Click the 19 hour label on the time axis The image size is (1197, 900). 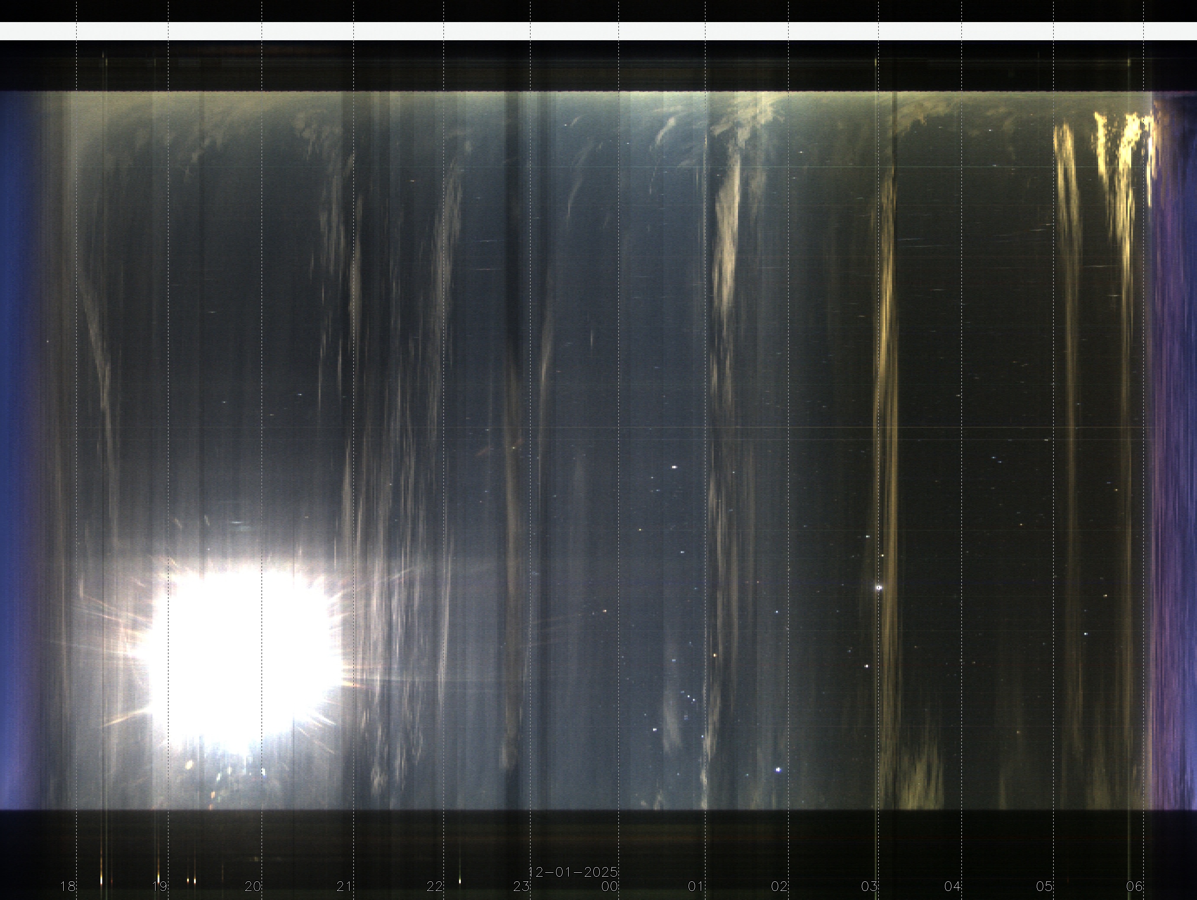160,887
